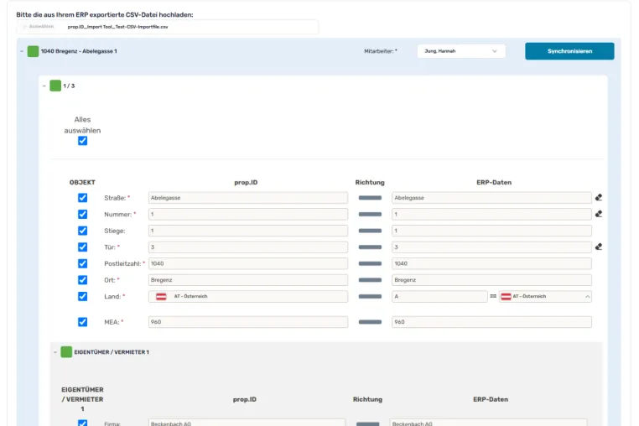Image resolution: width=639 pixels, height=426 pixels.
Task: Click the prop.ID Firma field Beckenbach AG
Action: pos(247,423)
